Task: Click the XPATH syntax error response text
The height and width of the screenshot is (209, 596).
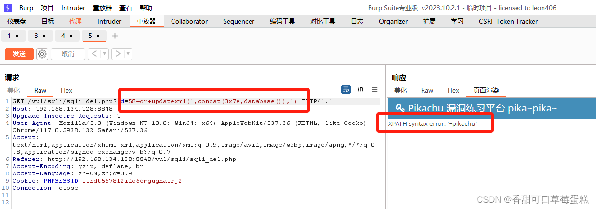Action: 433,124
